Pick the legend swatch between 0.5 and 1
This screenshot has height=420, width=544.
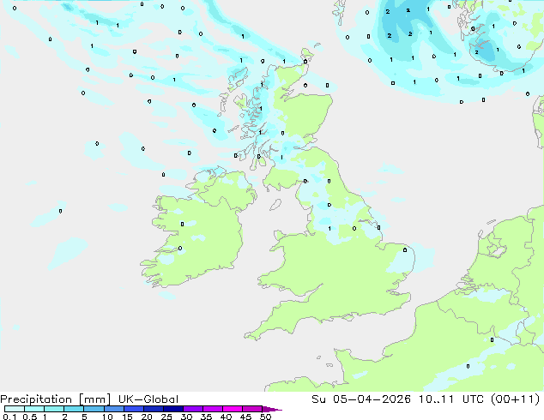coord(34,409)
